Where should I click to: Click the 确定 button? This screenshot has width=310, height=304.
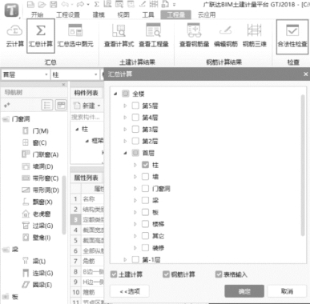point(244,291)
